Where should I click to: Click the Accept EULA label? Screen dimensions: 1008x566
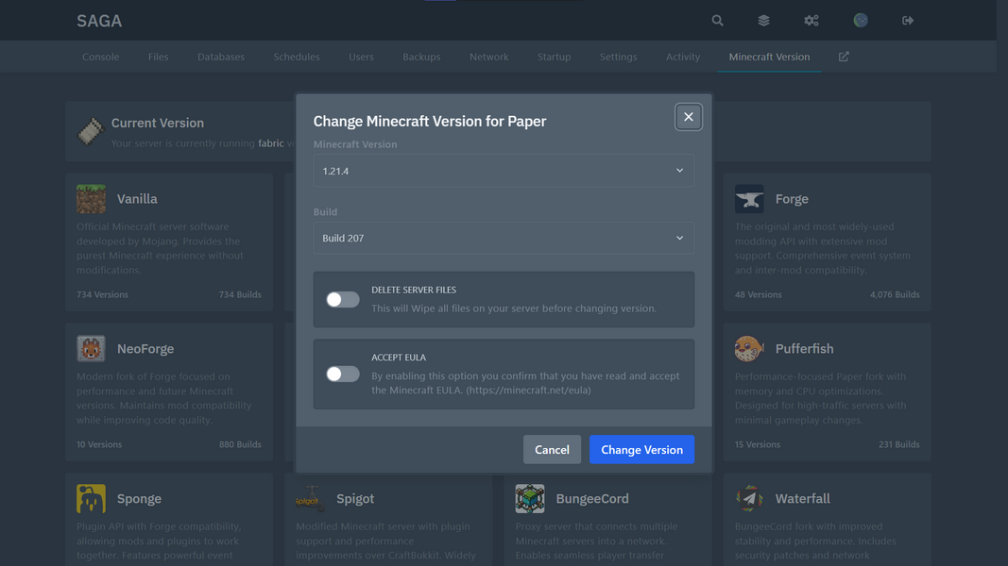399,358
